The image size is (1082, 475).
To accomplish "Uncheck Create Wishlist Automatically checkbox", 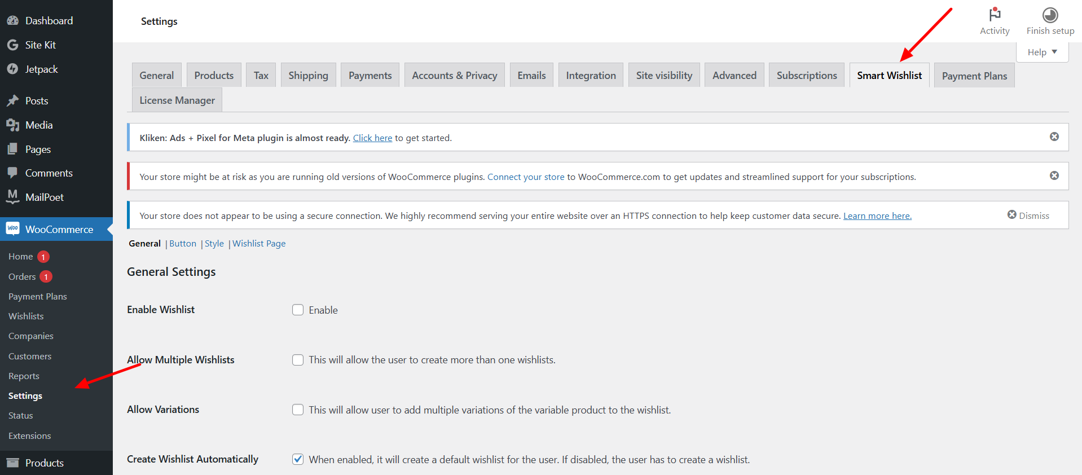I will [298, 459].
